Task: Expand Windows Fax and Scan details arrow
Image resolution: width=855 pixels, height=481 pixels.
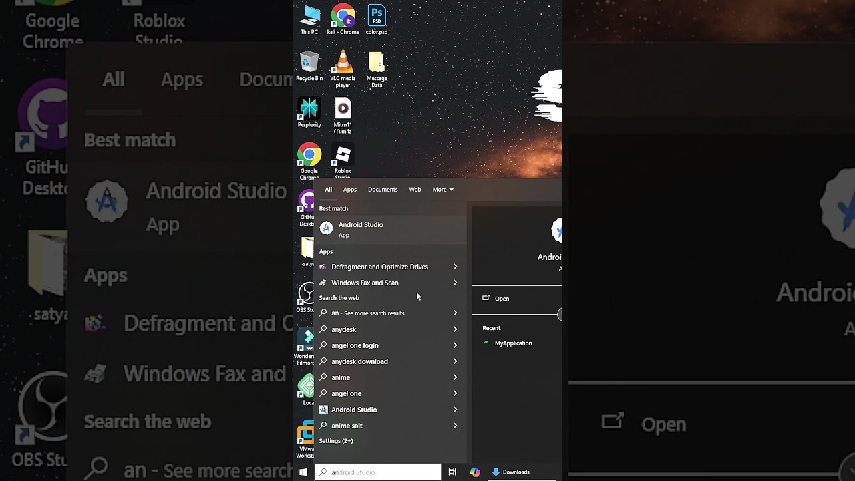Action: (456, 283)
